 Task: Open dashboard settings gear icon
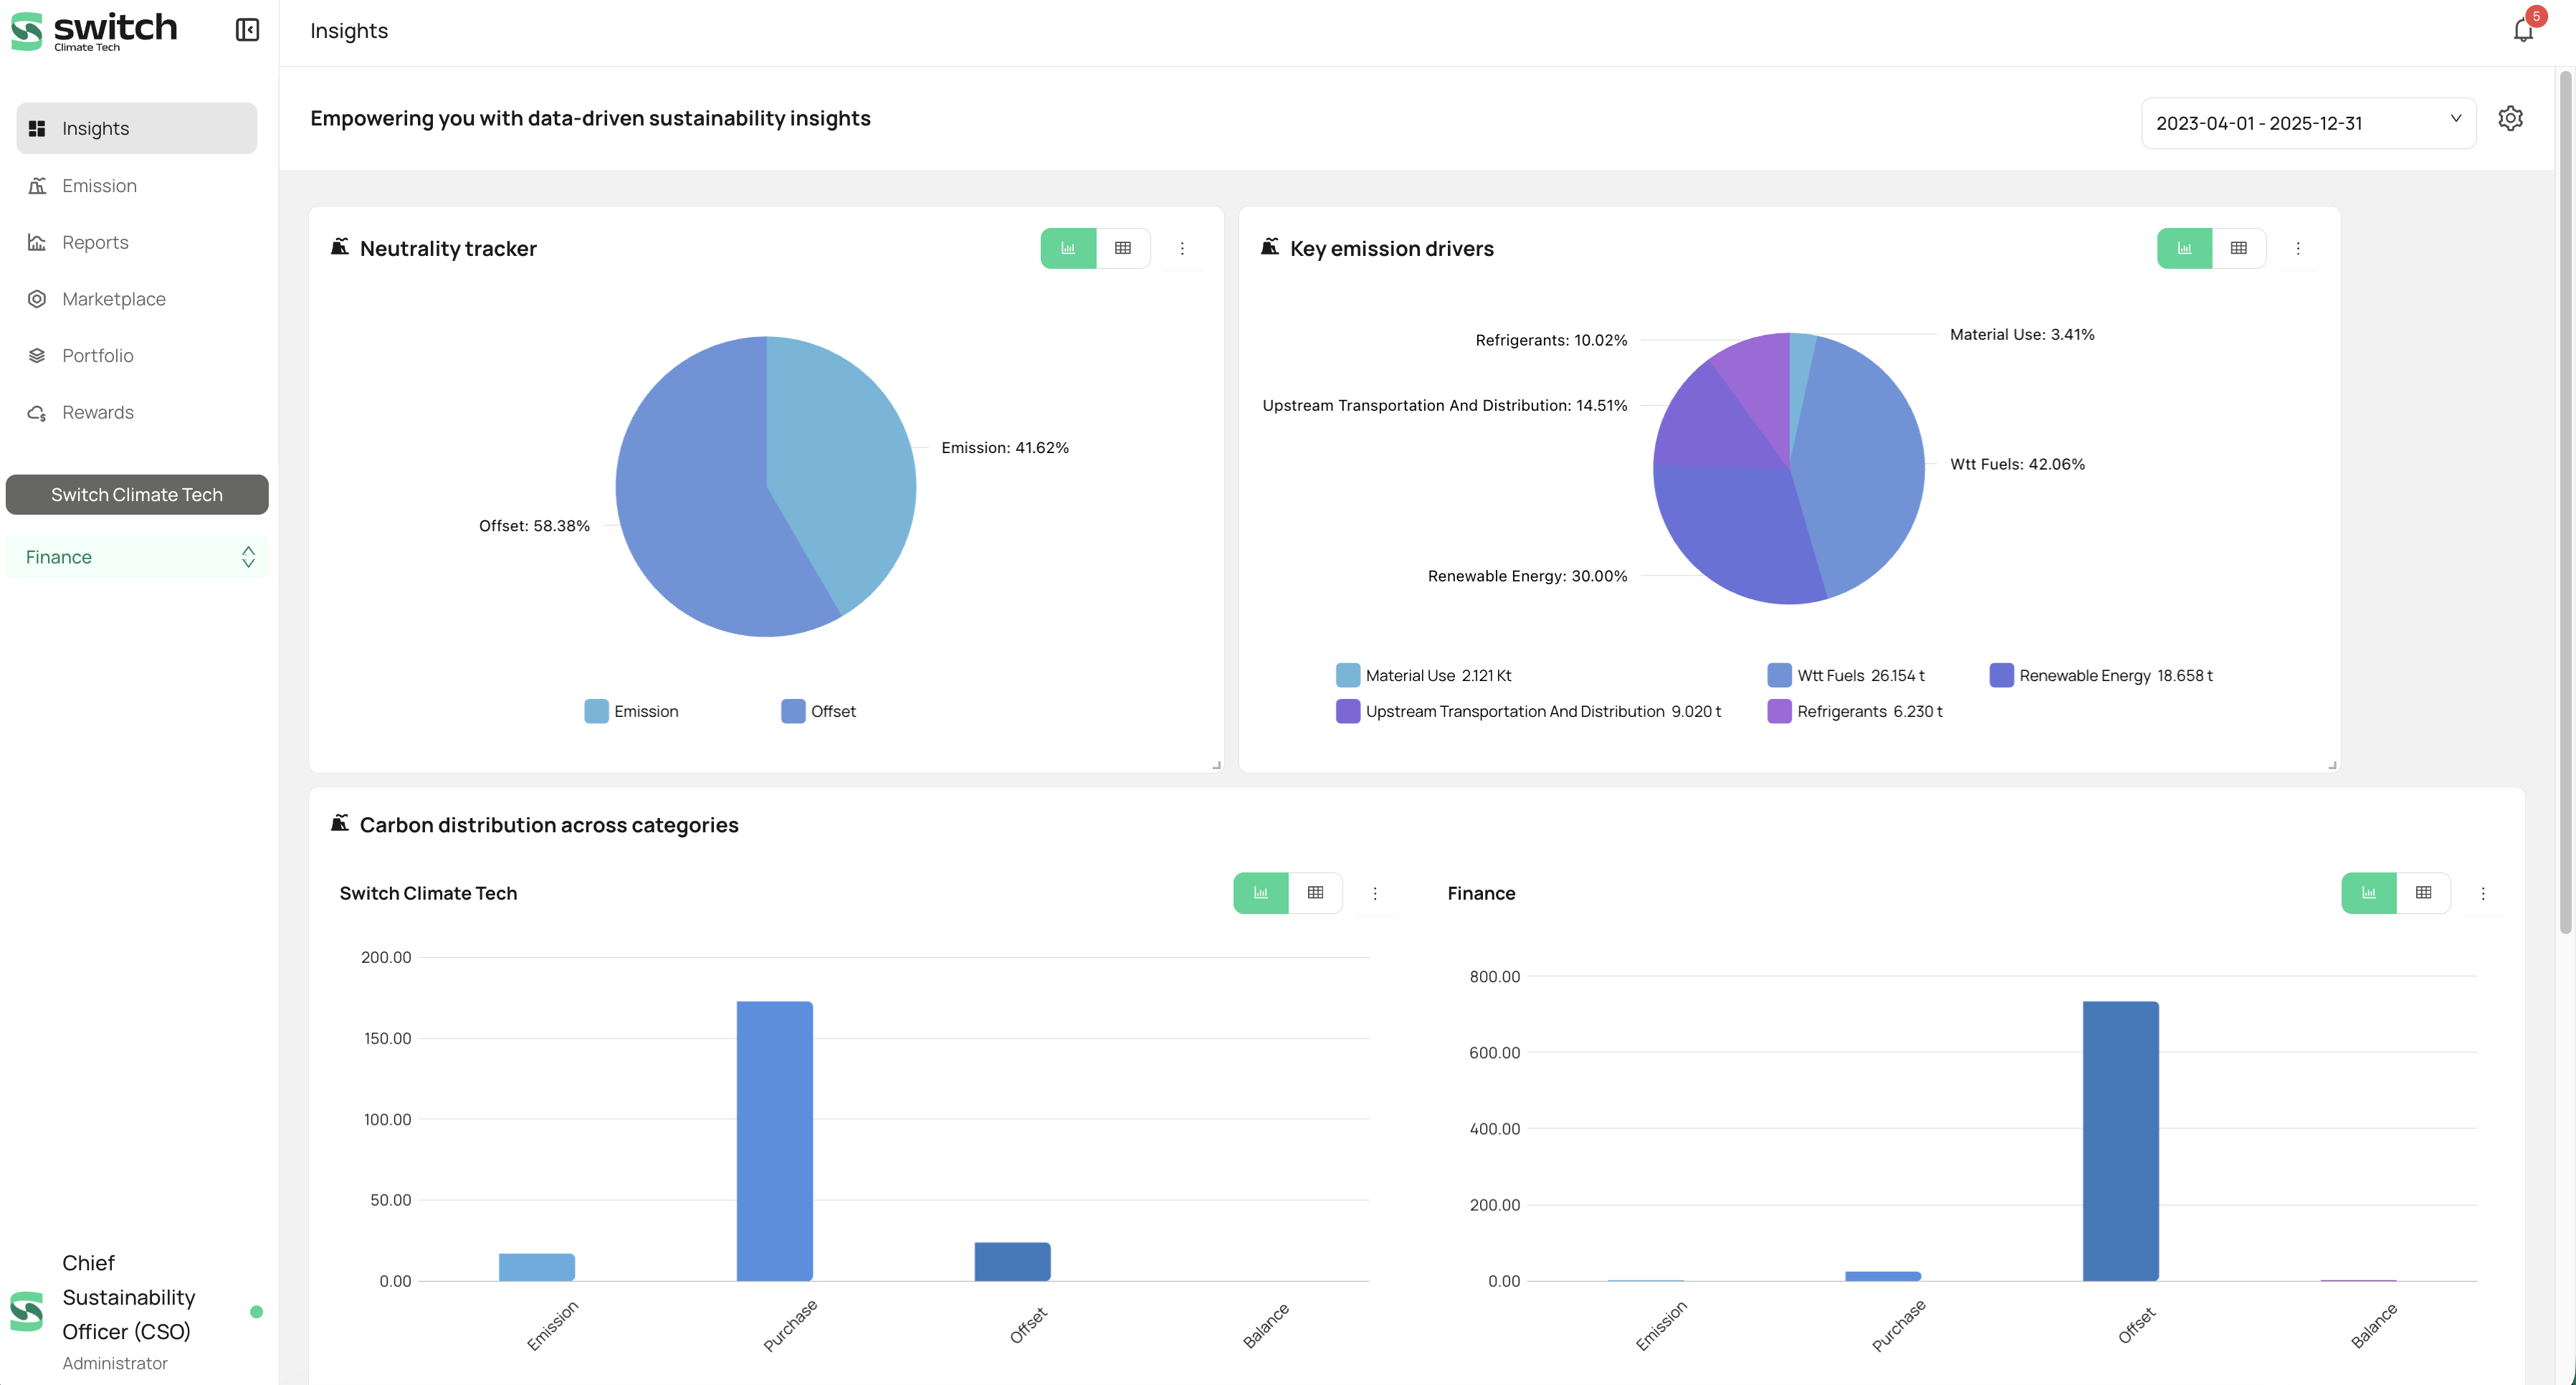[2510, 118]
